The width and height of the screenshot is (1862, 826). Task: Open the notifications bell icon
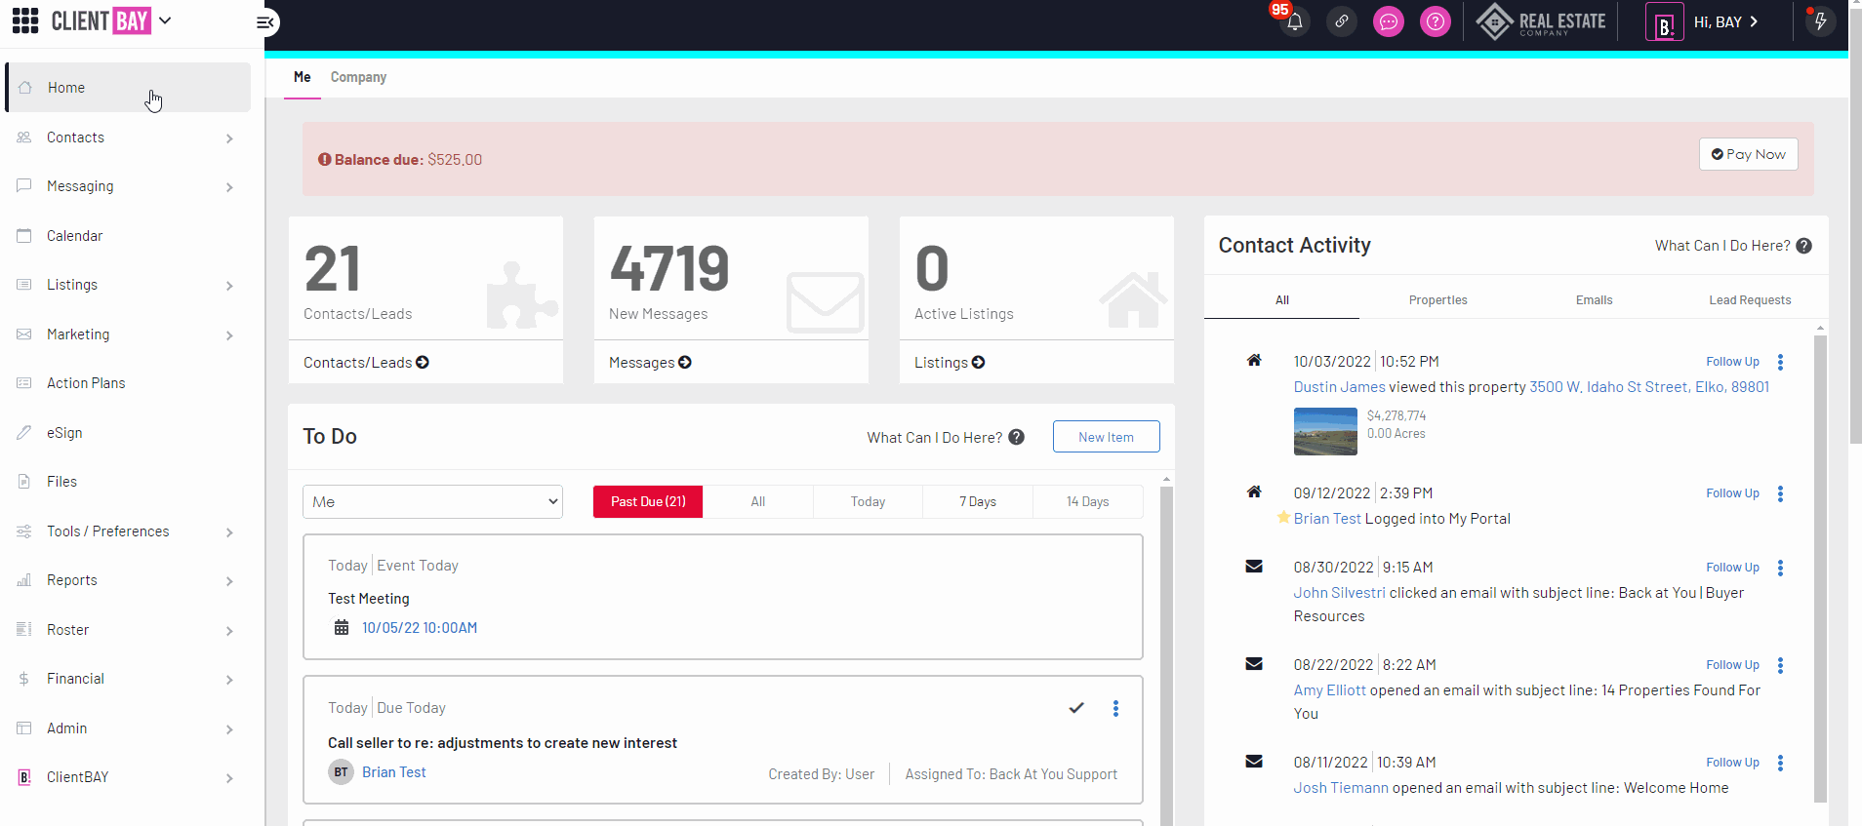pyautogui.click(x=1294, y=22)
